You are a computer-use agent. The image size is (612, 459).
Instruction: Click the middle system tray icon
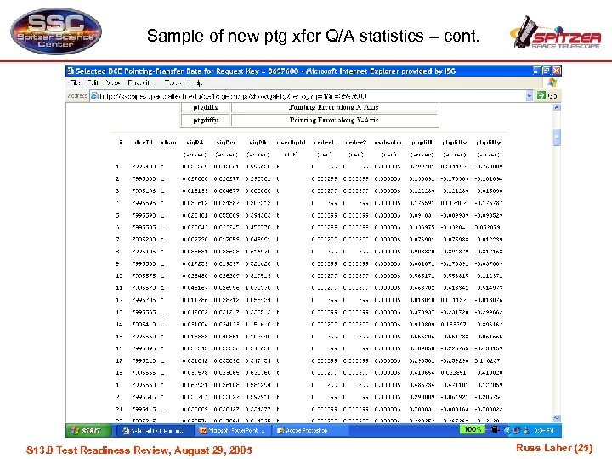pos(517,430)
